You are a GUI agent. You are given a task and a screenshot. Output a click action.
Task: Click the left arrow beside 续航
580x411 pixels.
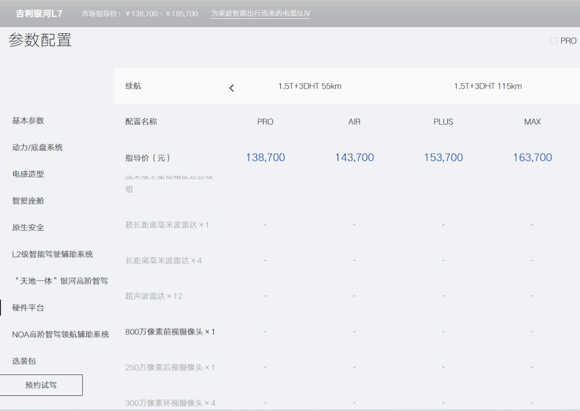pyautogui.click(x=231, y=88)
